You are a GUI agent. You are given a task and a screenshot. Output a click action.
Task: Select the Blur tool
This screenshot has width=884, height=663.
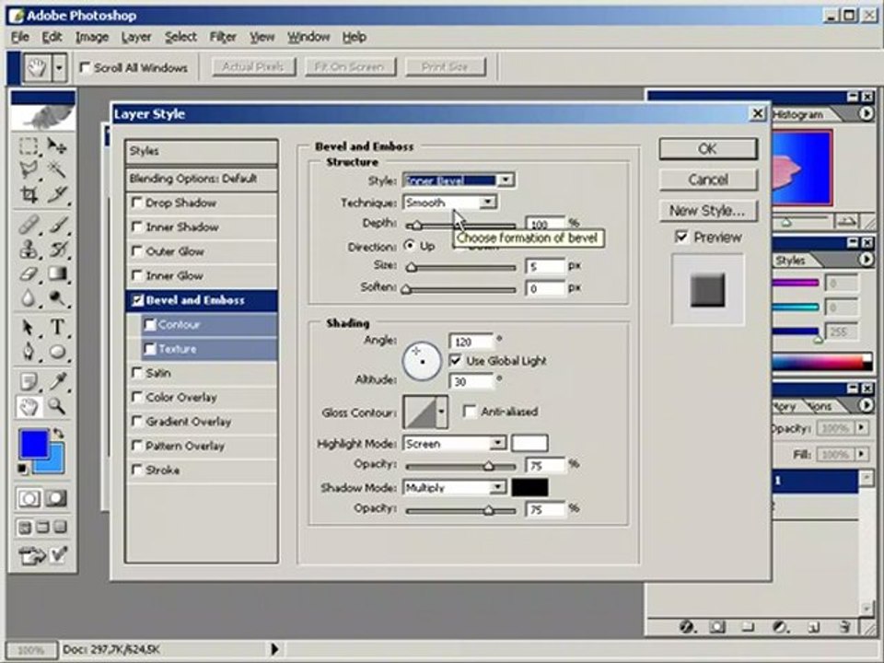[x=29, y=297]
